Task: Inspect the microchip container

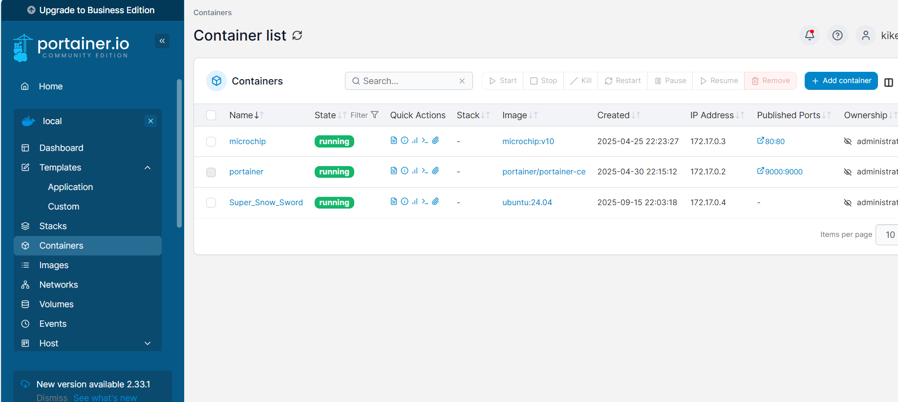Action: [405, 141]
